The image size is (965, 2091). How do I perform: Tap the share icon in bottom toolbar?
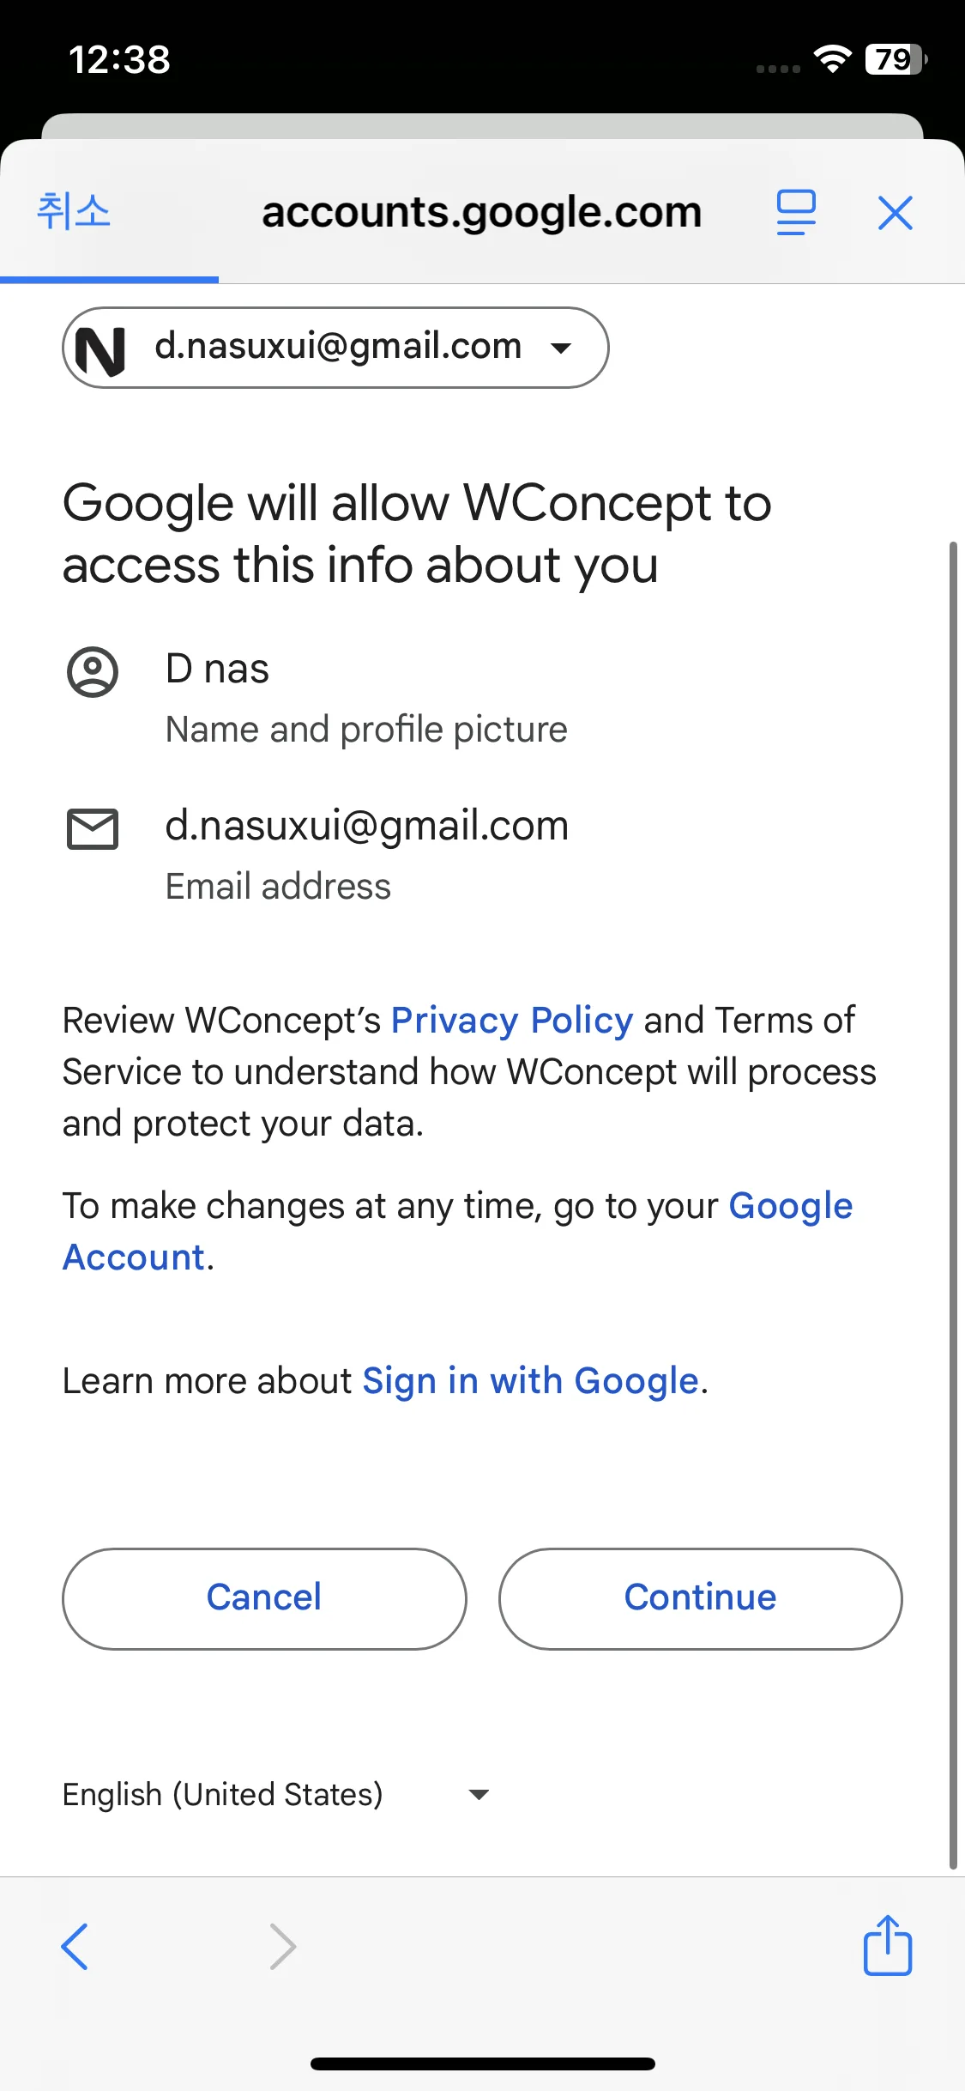(x=888, y=1945)
